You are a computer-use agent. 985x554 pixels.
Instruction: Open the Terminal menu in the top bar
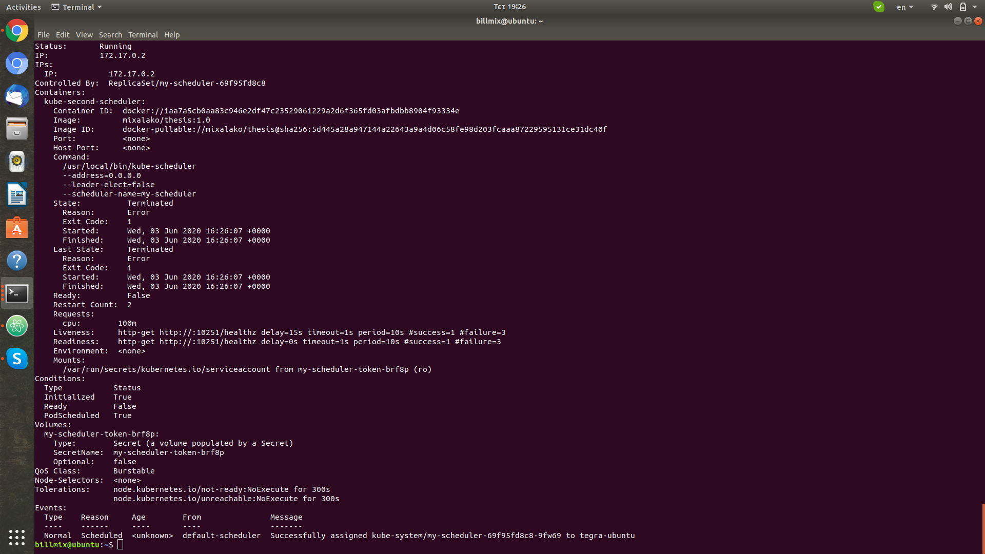click(76, 7)
